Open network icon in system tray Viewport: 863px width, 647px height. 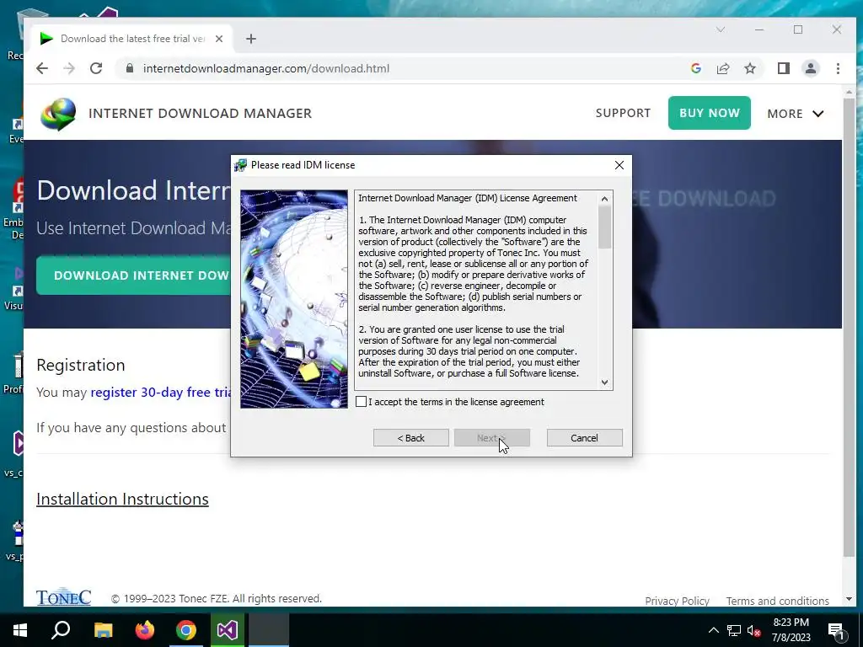click(734, 630)
